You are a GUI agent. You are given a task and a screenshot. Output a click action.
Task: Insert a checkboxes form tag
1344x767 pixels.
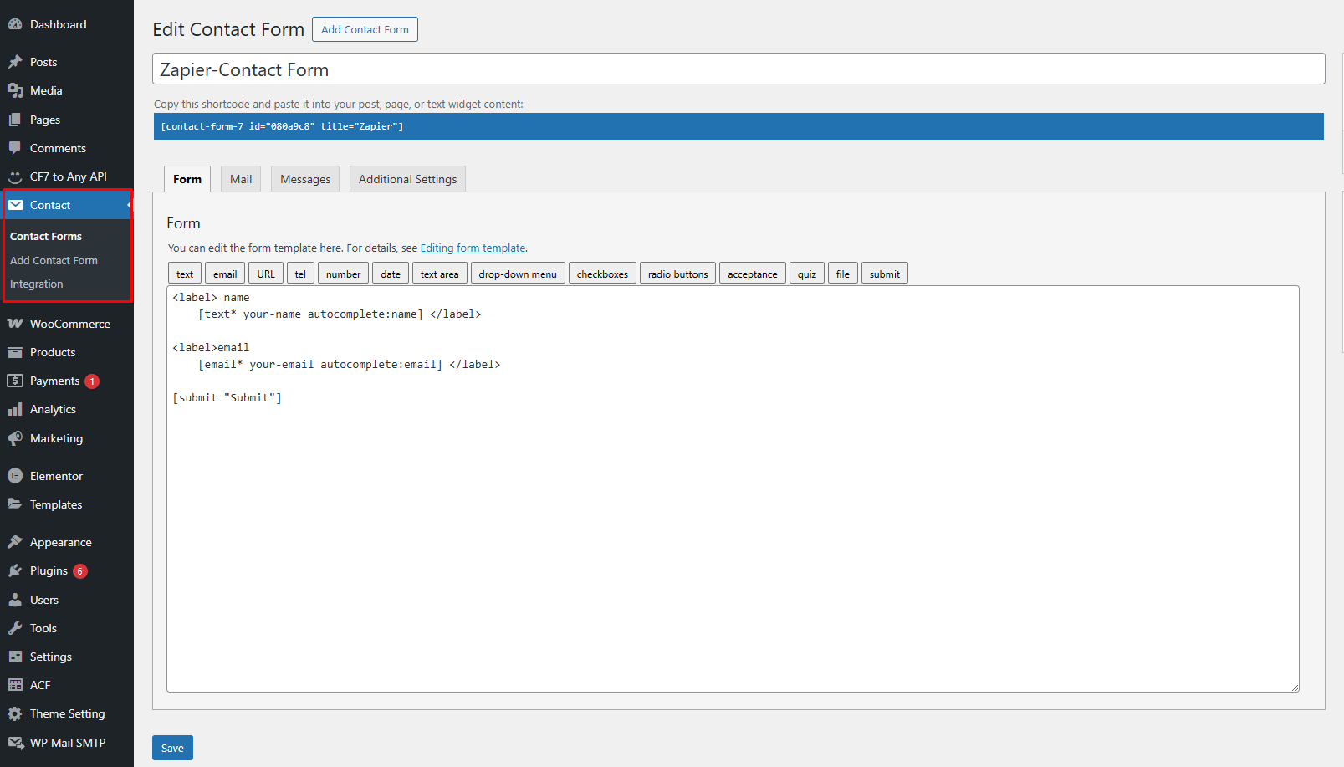pos(601,274)
